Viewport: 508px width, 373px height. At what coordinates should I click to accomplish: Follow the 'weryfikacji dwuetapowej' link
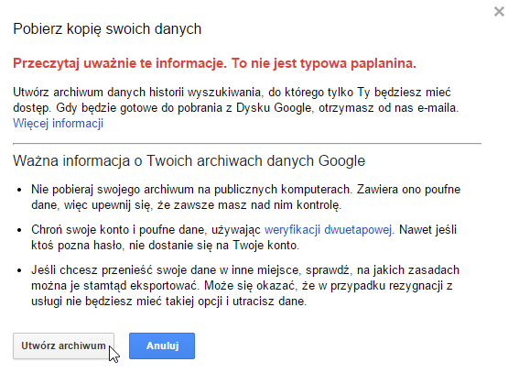pos(329,230)
